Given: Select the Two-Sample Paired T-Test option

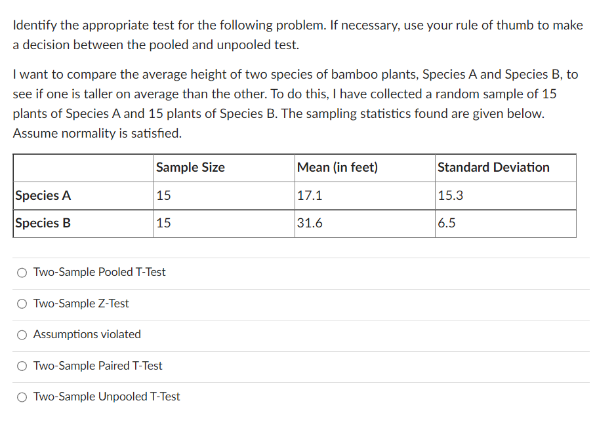Looking at the screenshot, I should 22,366.
